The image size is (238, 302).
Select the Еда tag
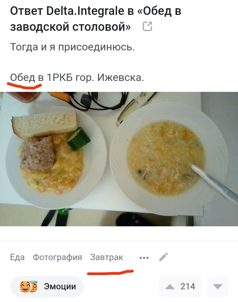(17, 257)
